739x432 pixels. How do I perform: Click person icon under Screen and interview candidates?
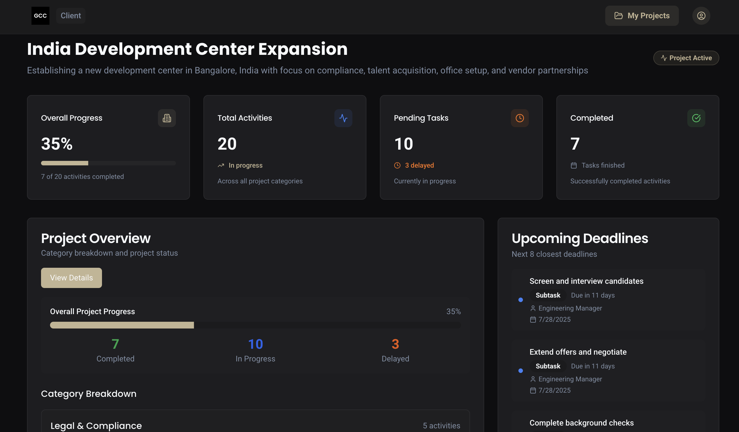(533, 308)
